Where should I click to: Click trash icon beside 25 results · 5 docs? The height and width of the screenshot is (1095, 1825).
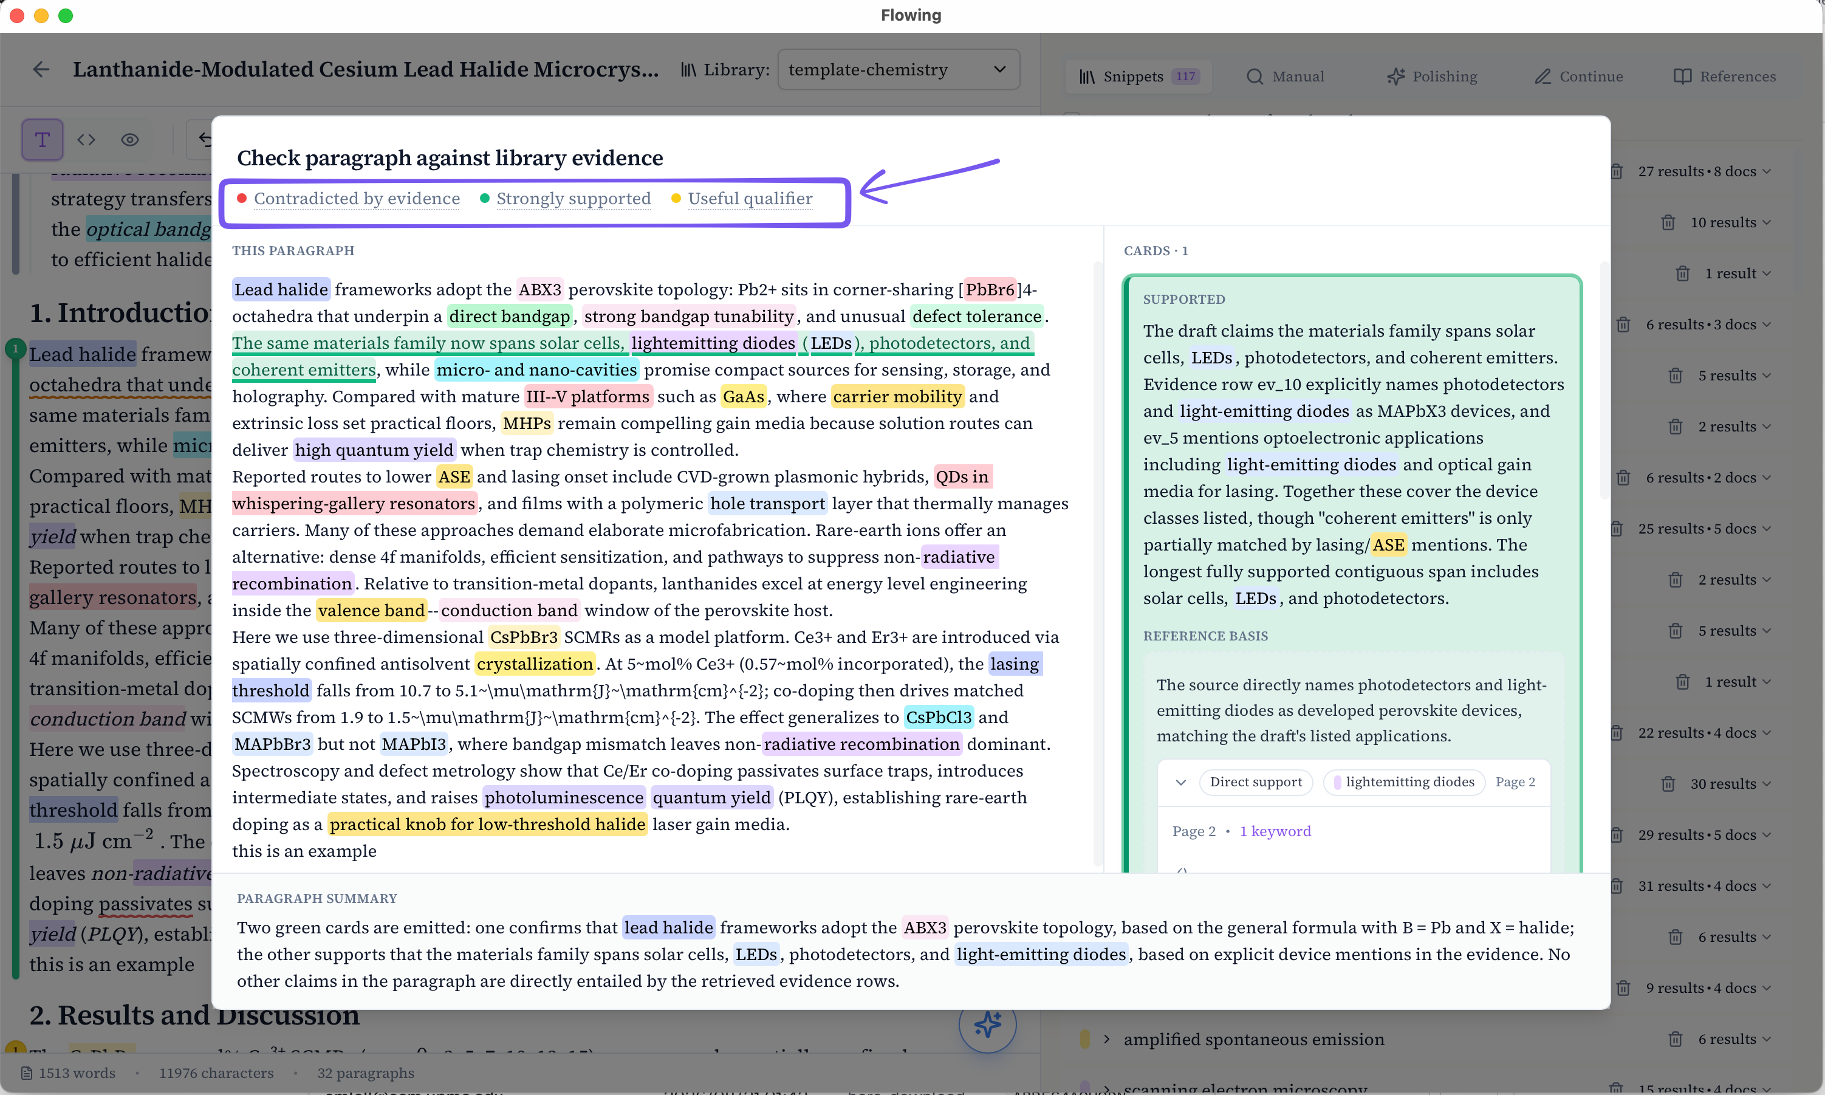(1616, 528)
